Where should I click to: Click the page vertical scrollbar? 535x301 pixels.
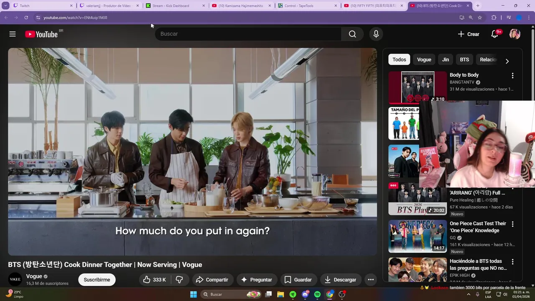[x=532, y=155]
